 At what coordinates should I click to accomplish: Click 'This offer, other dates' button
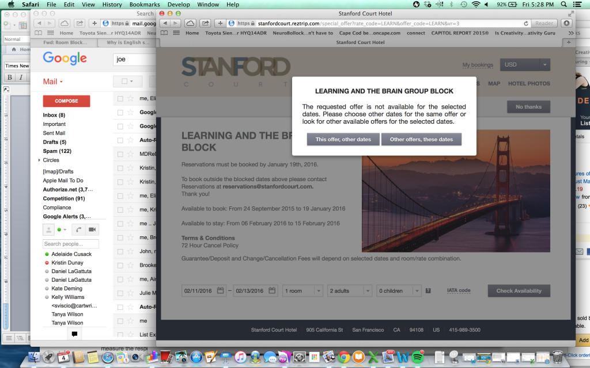point(343,139)
